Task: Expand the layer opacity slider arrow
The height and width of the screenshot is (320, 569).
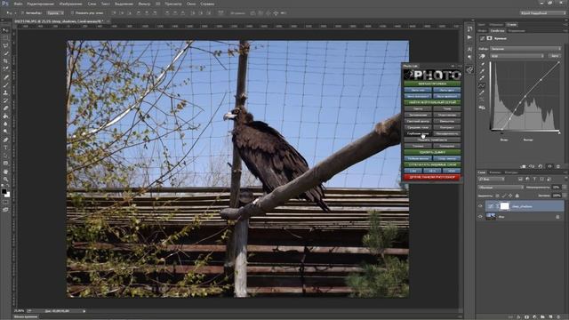Action: click(x=565, y=188)
